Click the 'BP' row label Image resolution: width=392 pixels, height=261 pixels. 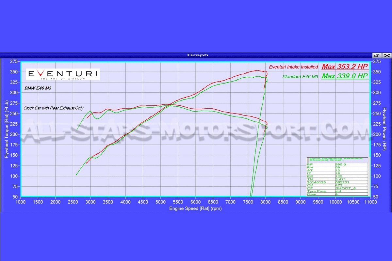tap(321, 164)
